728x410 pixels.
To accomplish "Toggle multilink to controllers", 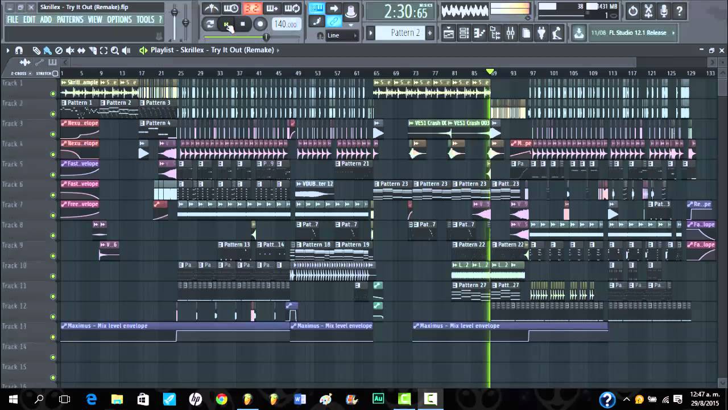I will tap(334, 22).
